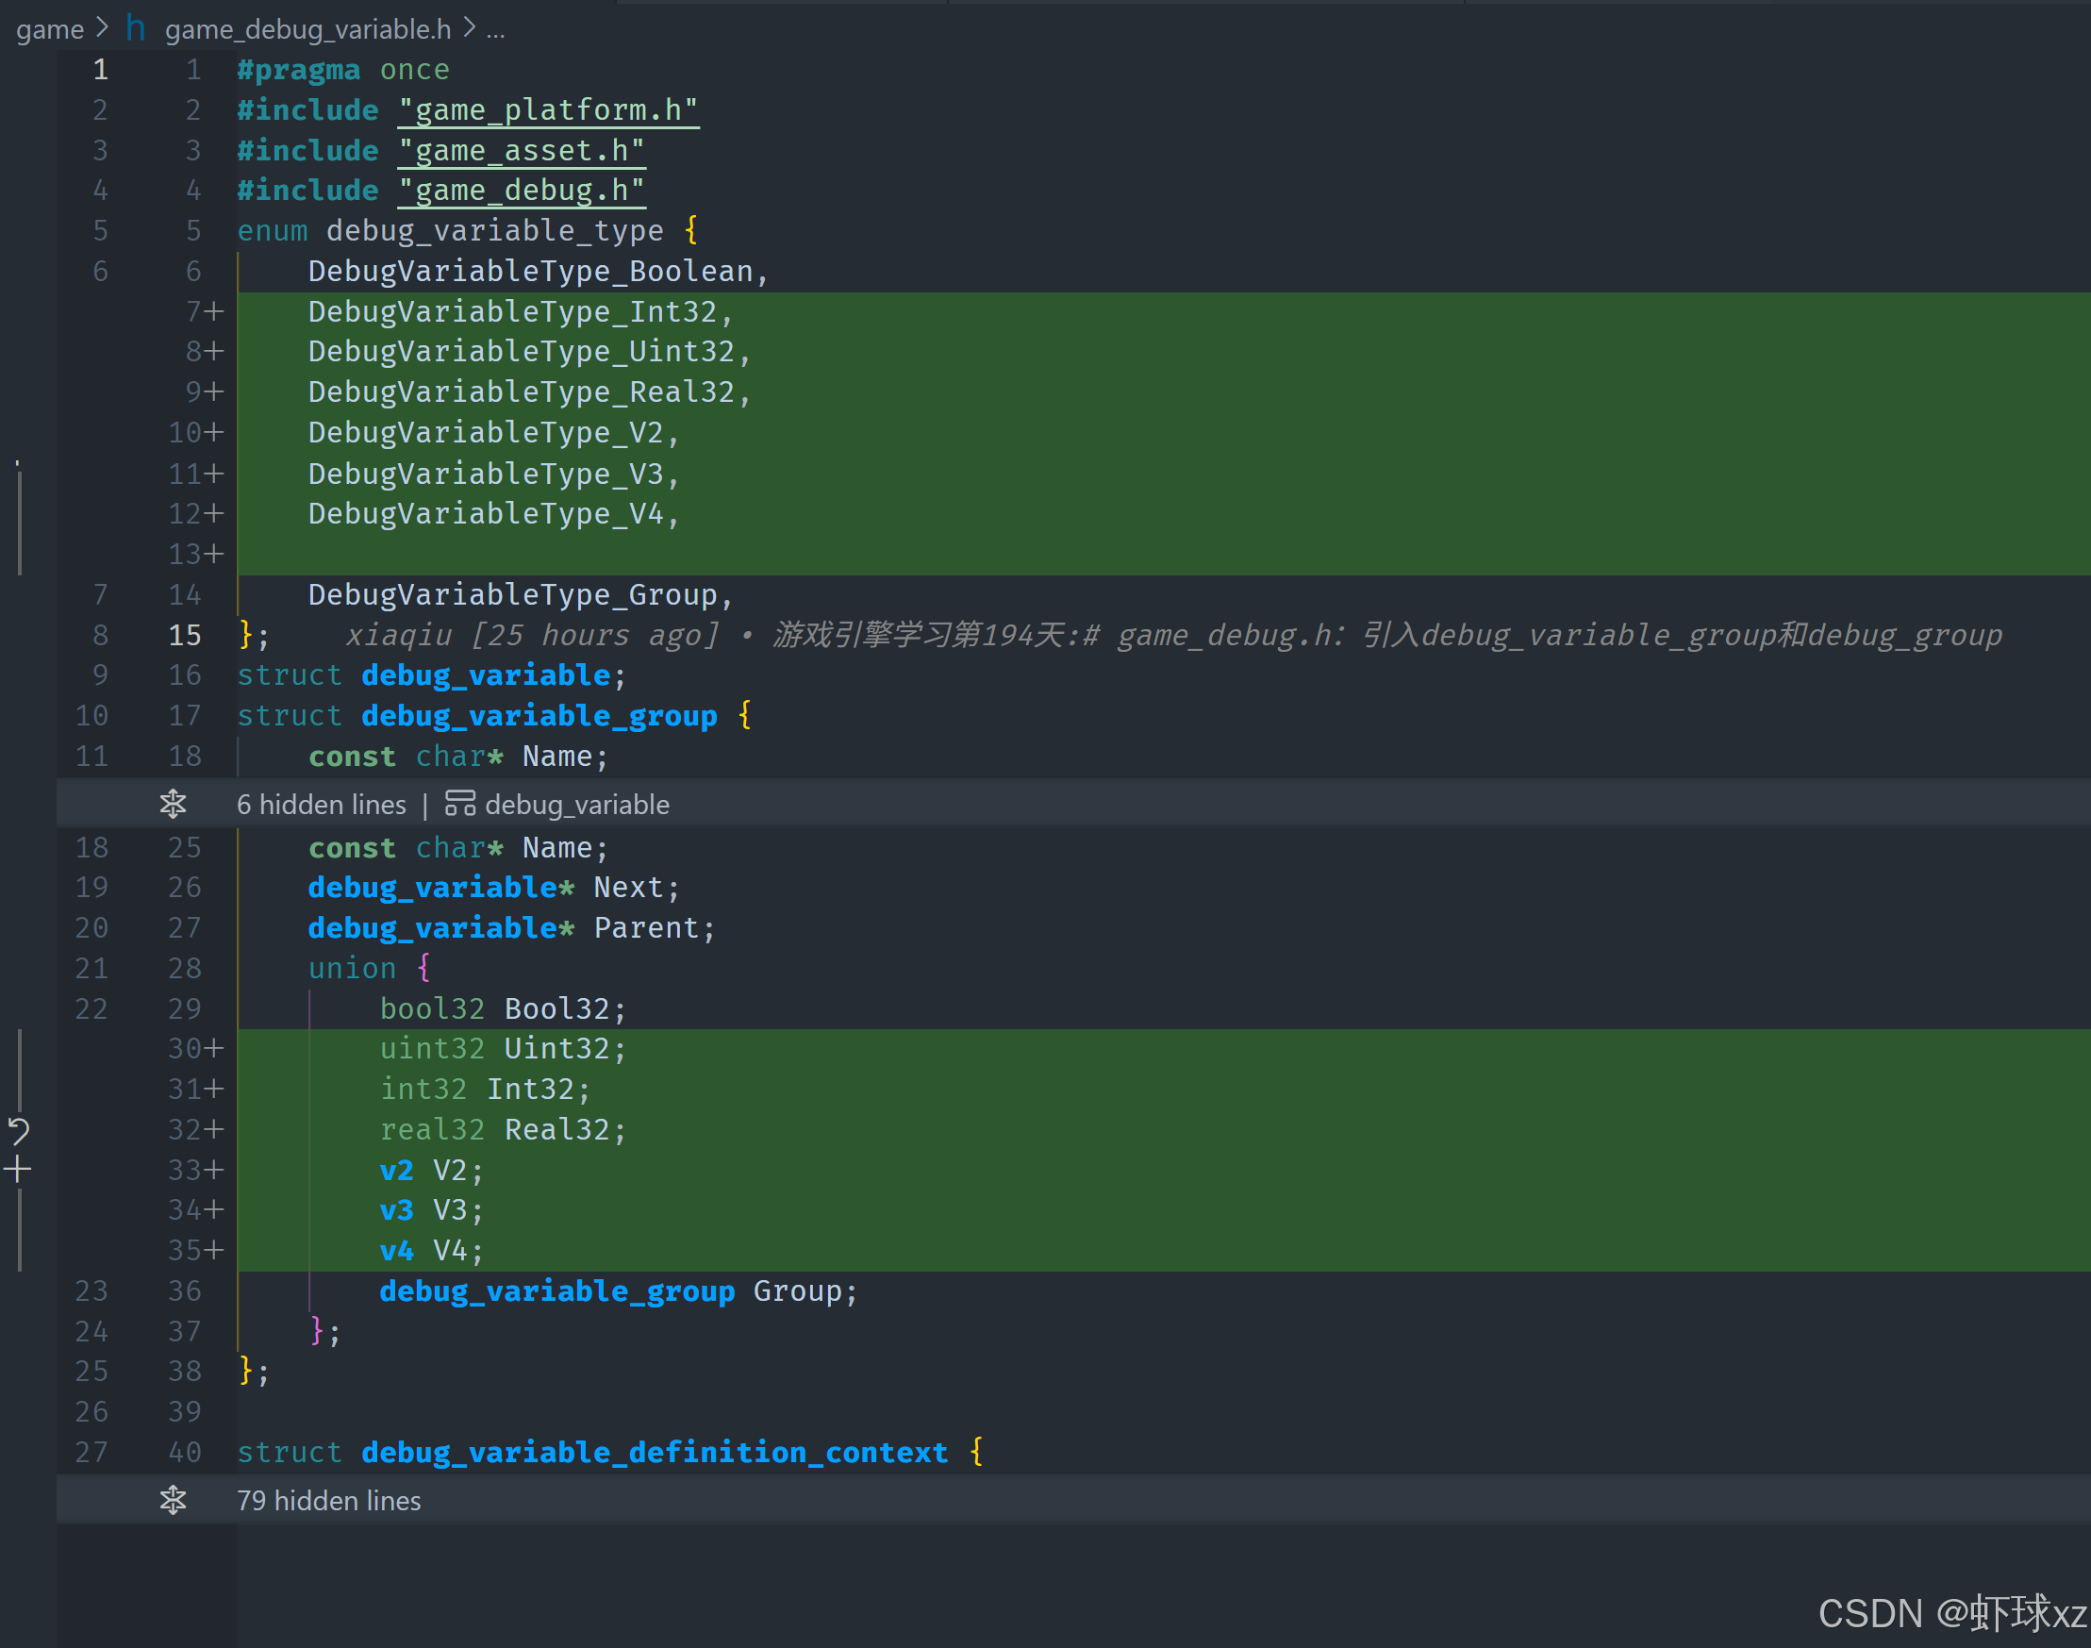This screenshot has width=2091, height=1648.
Task: Expand the 6 hidden lines text
Action: pos(322,804)
